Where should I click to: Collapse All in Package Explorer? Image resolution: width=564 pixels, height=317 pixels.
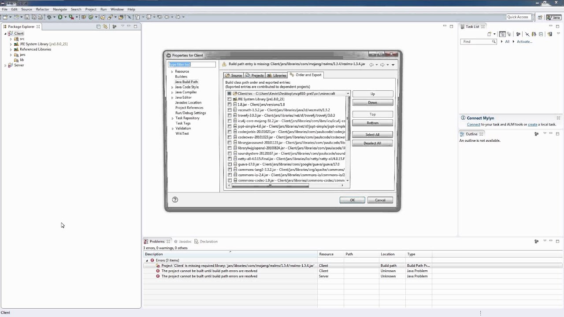[x=98, y=26]
